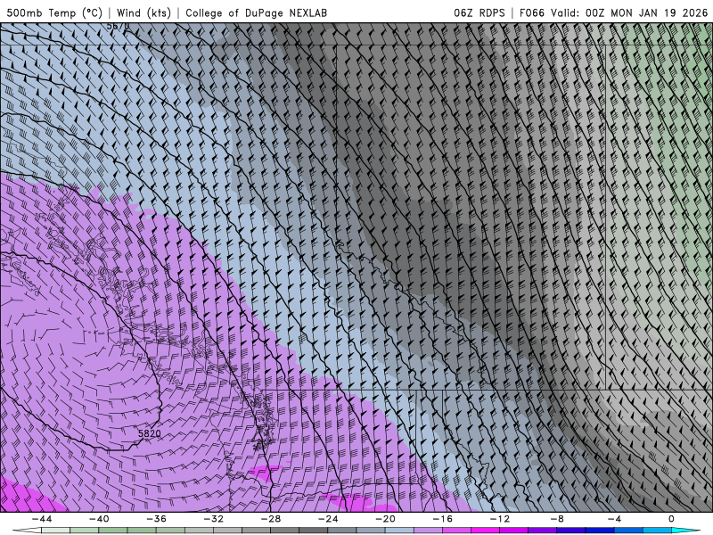Click the -40 colorbar tick label
Screen dimensions: 713x535
click(99, 519)
